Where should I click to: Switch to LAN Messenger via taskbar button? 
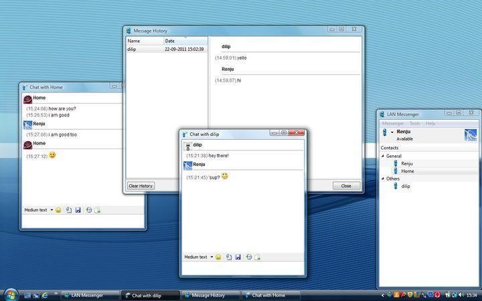(x=90, y=296)
